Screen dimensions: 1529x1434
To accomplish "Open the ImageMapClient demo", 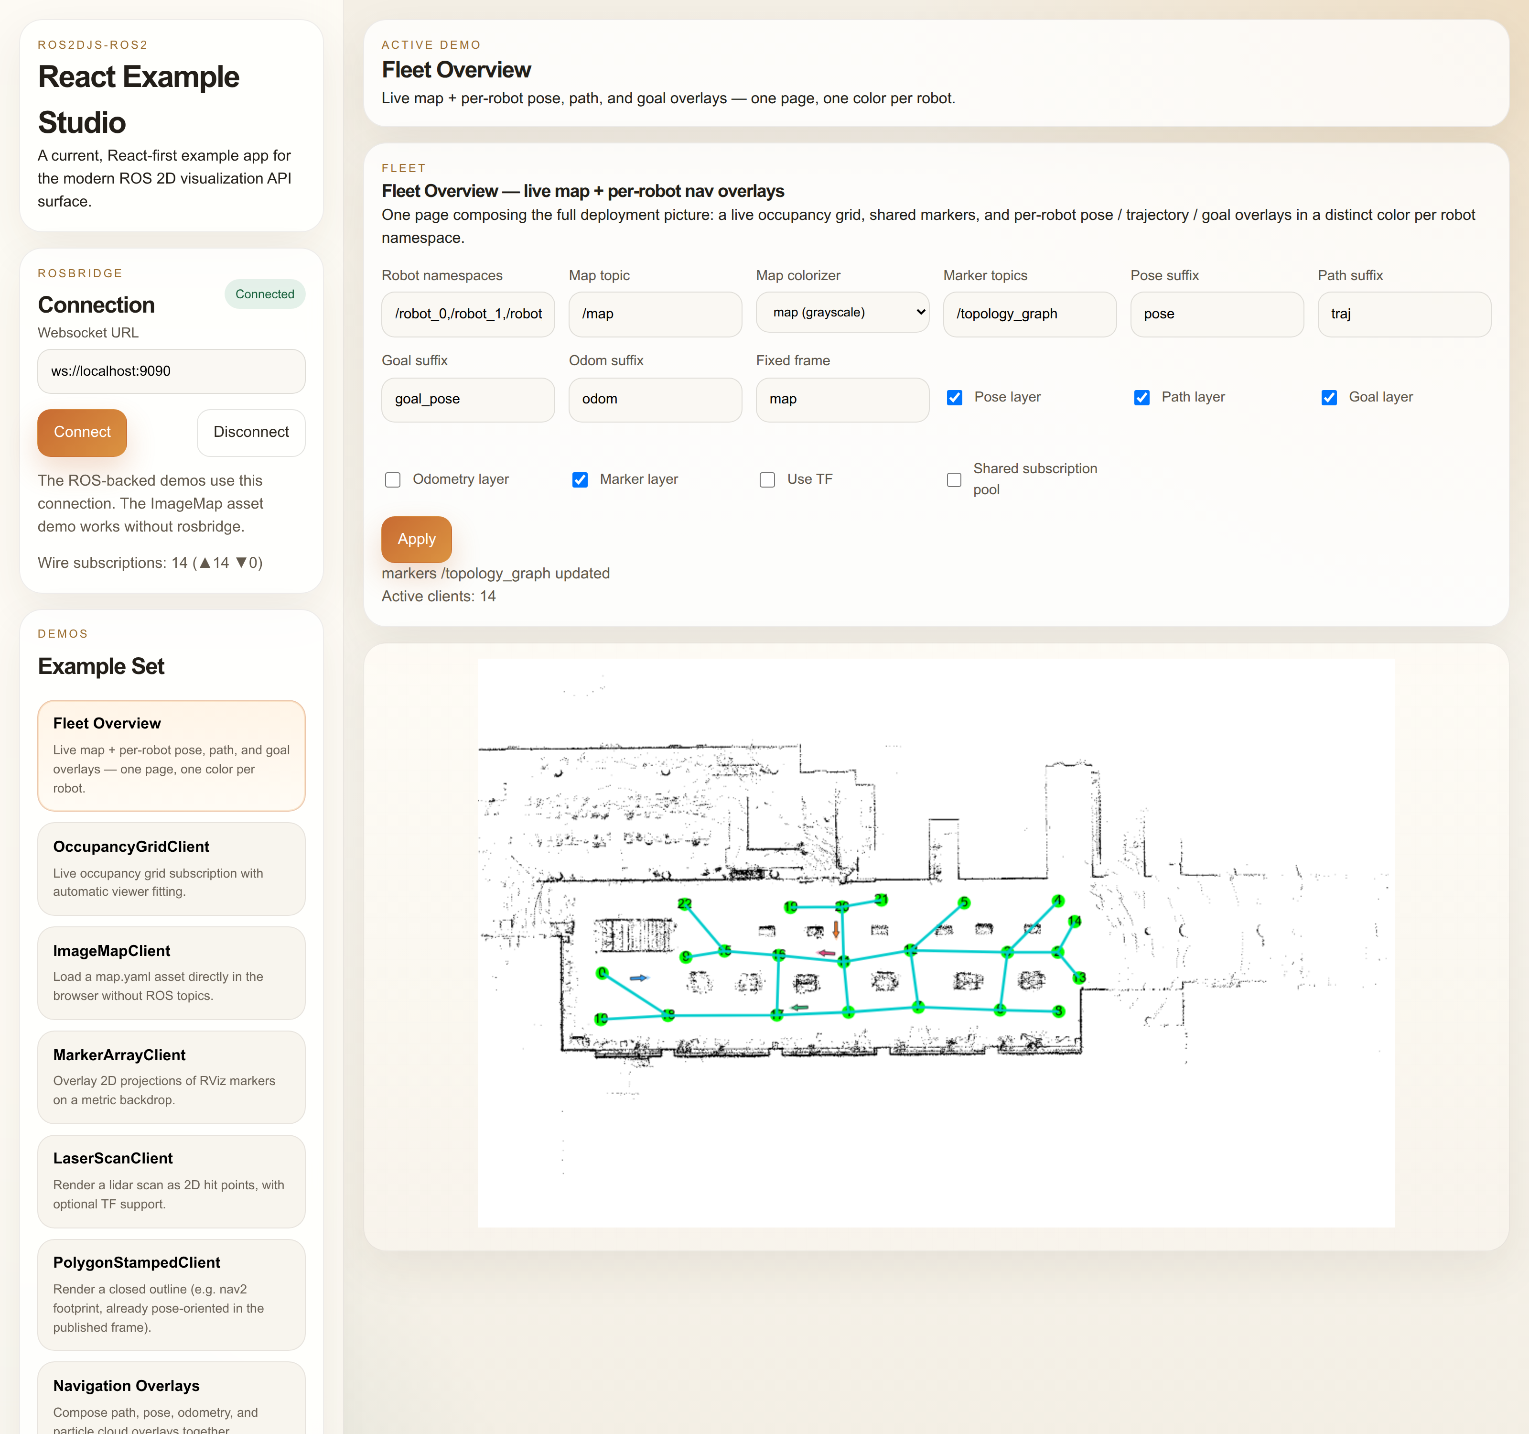I will (172, 973).
